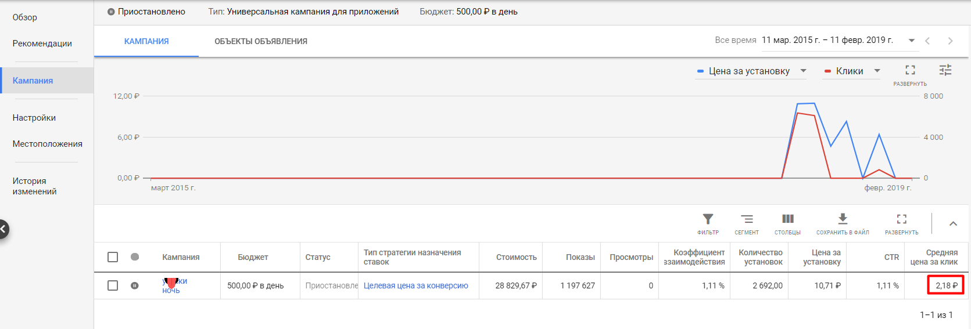This screenshot has height=329, width=971.
Task: Click the Приостановлено pause icon at top
Action: pyautogui.click(x=111, y=12)
